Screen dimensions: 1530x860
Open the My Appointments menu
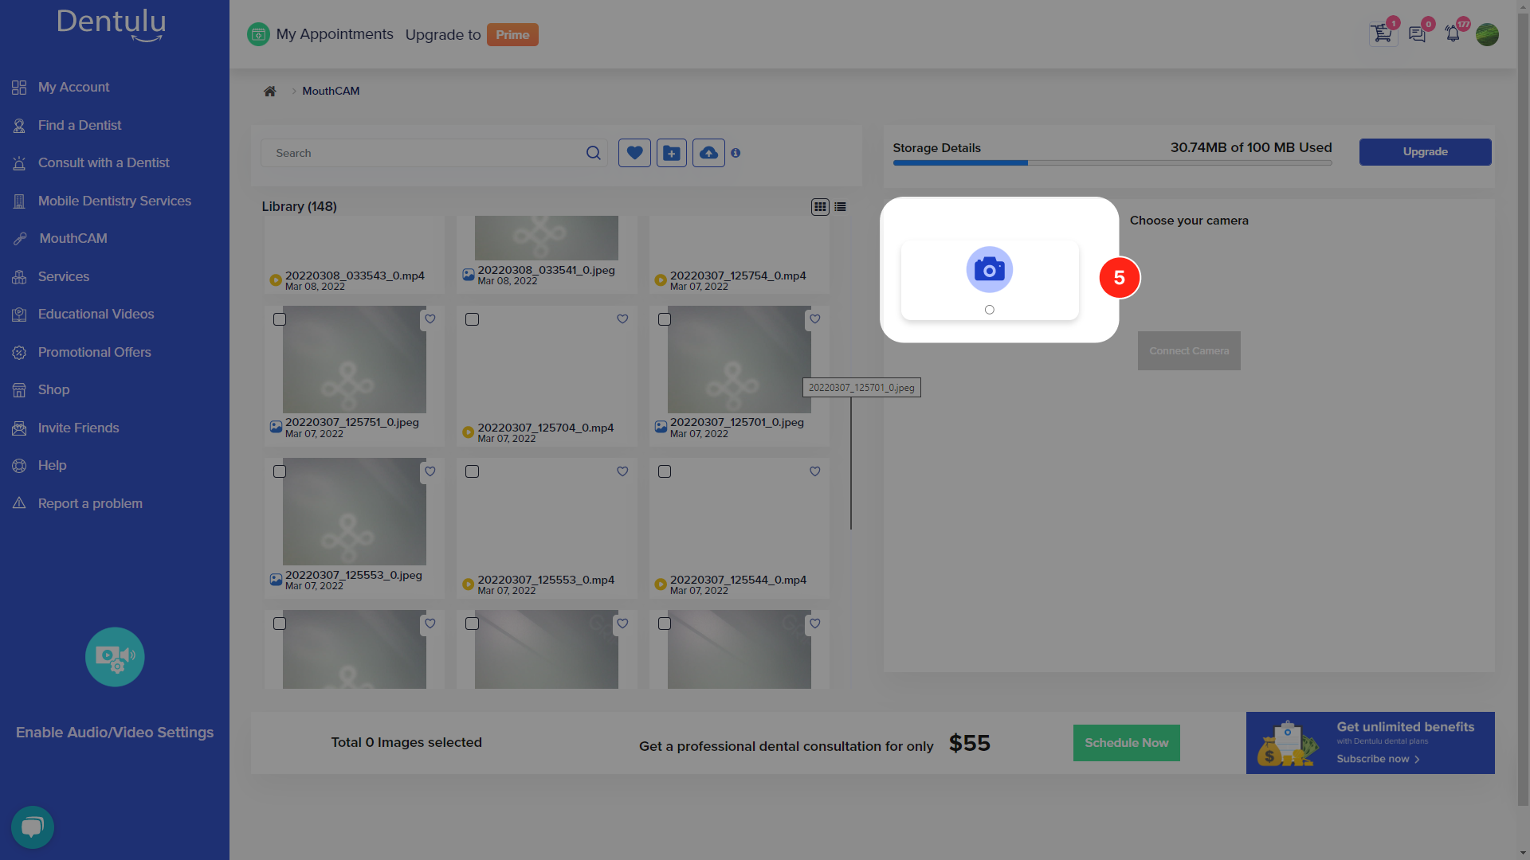pyautogui.click(x=334, y=35)
